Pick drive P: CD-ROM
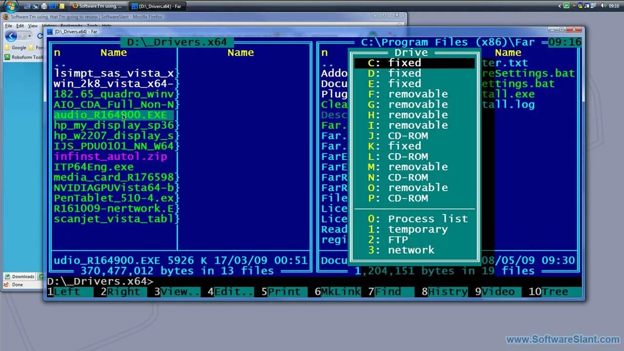The image size is (624, 351). coord(414,198)
